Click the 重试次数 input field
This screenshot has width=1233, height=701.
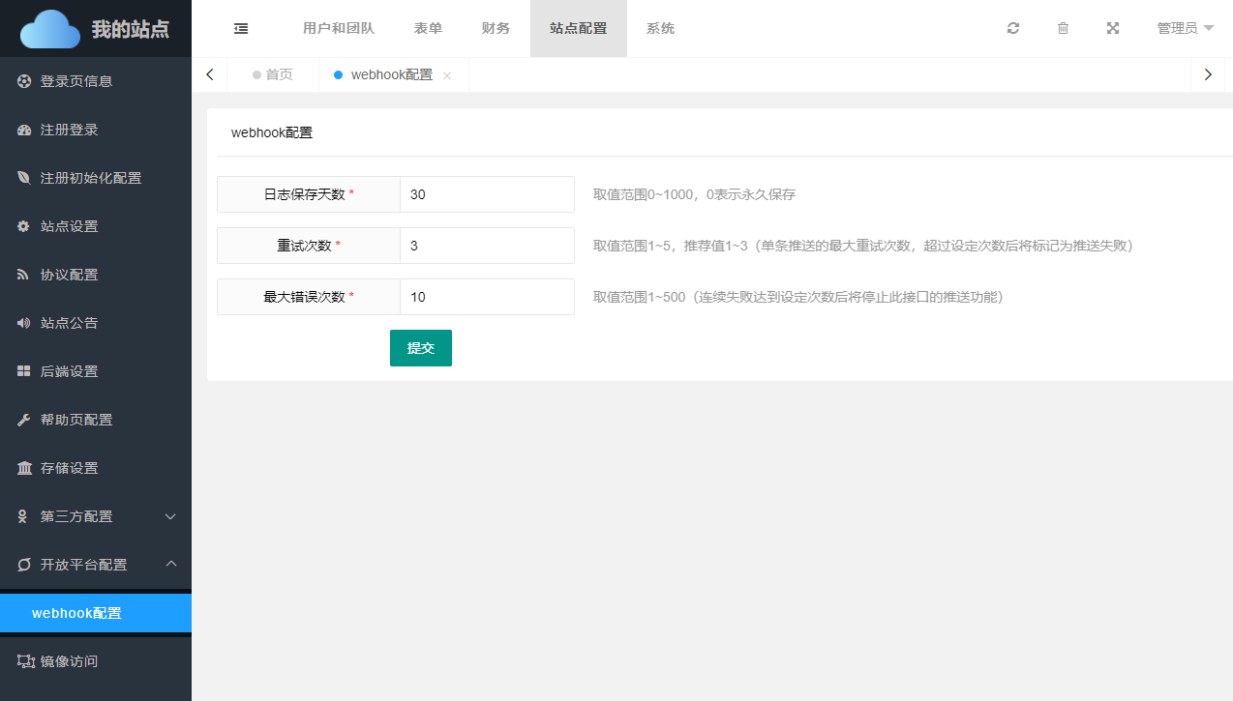point(487,246)
